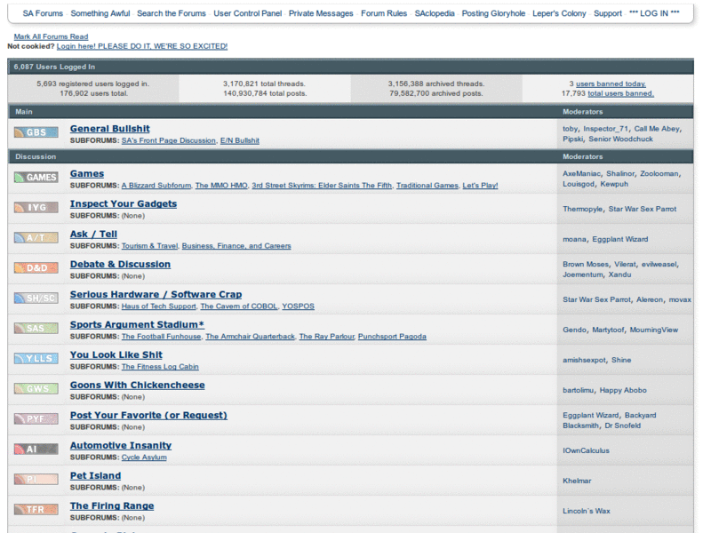711x533 pixels.
Task: Click the TFR forum badge icon
Action: coord(36,509)
